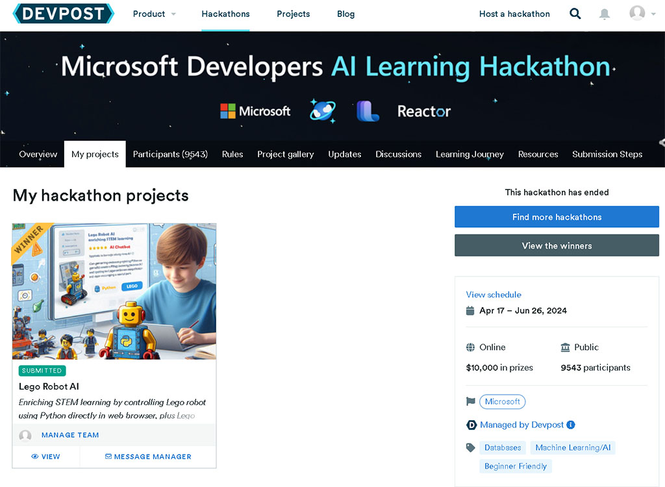The height and width of the screenshot is (487, 665).
Task: Select the Beginner Friendly tag
Action: point(515,466)
